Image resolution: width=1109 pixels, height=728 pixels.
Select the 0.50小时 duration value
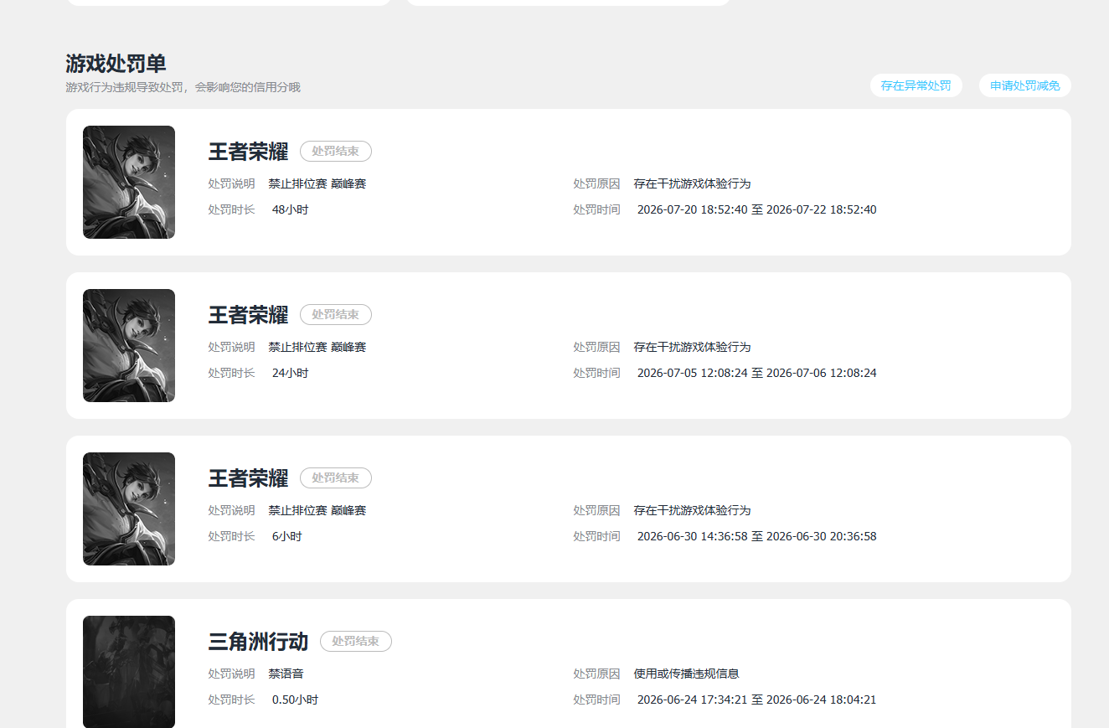[295, 700]
